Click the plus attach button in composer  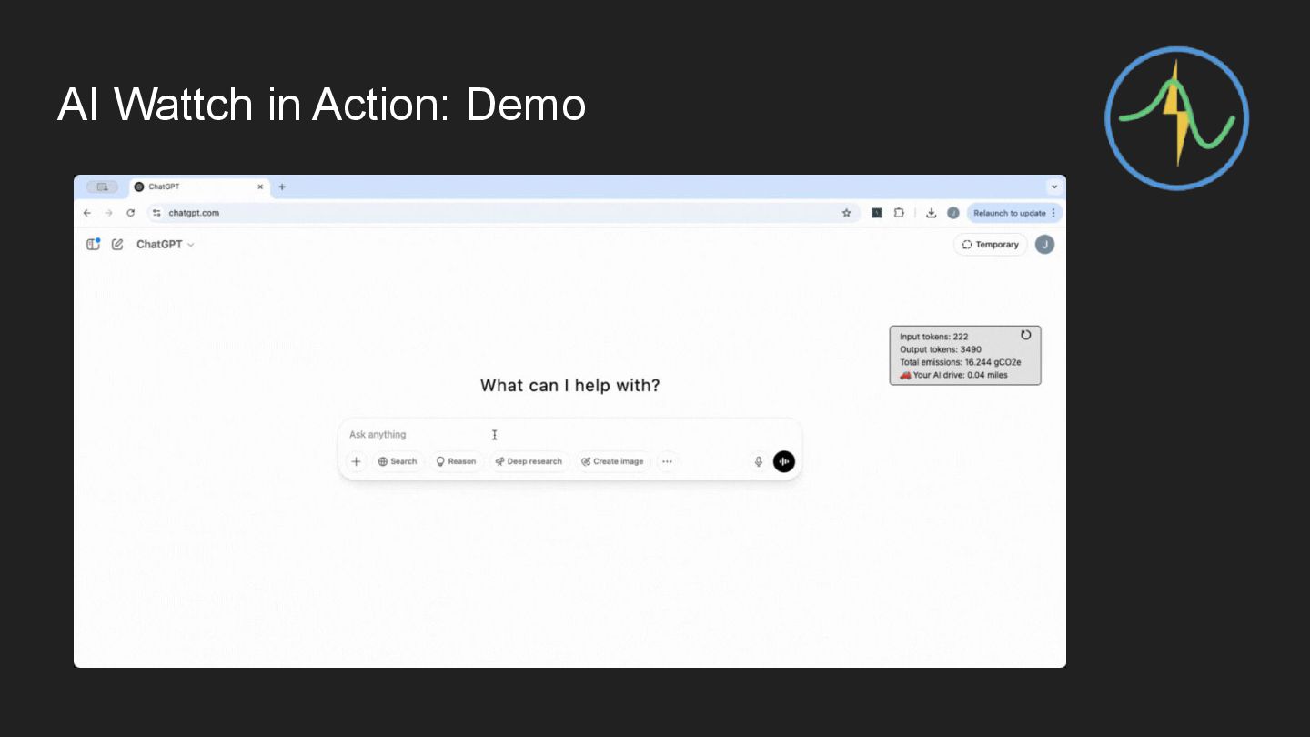tap(356, 461)
